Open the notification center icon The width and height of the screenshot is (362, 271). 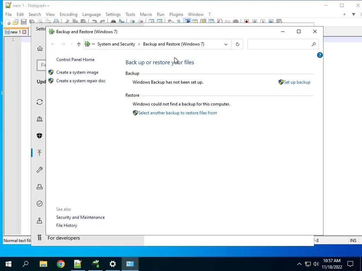(x=350, y=264)
